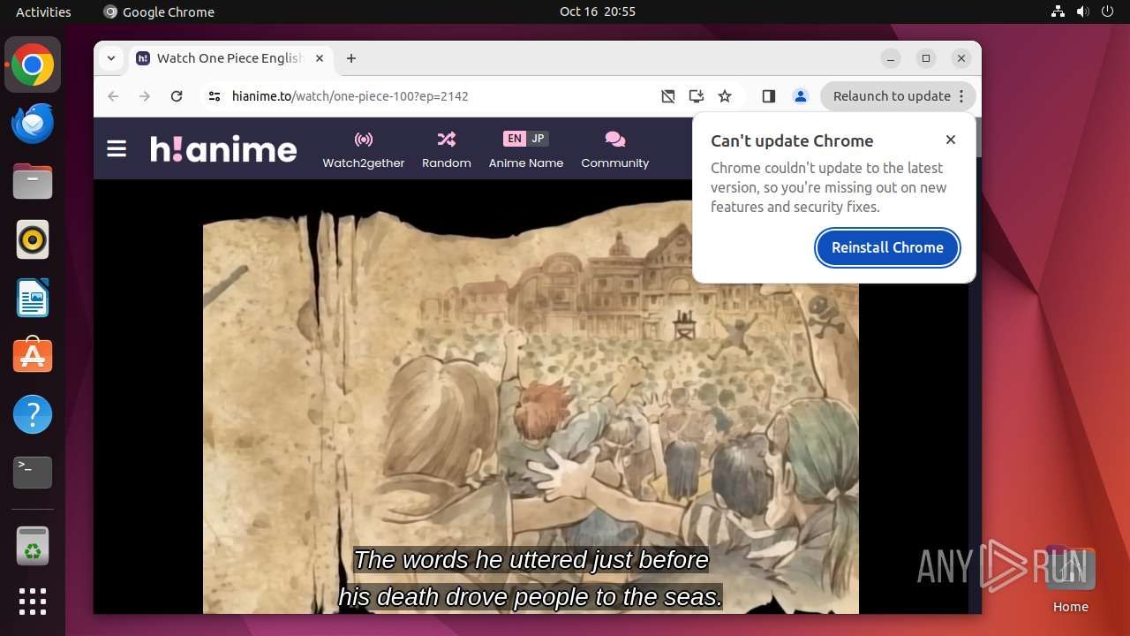The width and height of the screenshot is (1130, 636).
Task: Click the Random shuffle icon
Action: tap(447, 140)
